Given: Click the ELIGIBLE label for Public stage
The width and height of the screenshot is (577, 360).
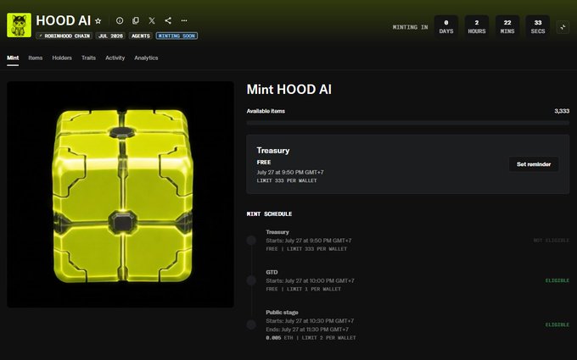Looking at the screenshot, I should [x=557, y=324].
